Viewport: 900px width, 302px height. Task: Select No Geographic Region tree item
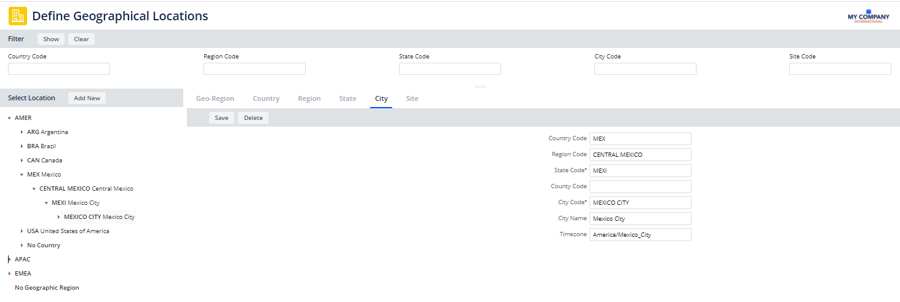click(x=47, y=288)
